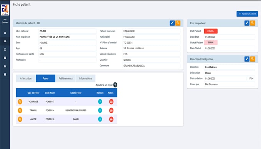261x149 pixels.
Task: Select the Foyer tab
Action: (x=45, y=78)
